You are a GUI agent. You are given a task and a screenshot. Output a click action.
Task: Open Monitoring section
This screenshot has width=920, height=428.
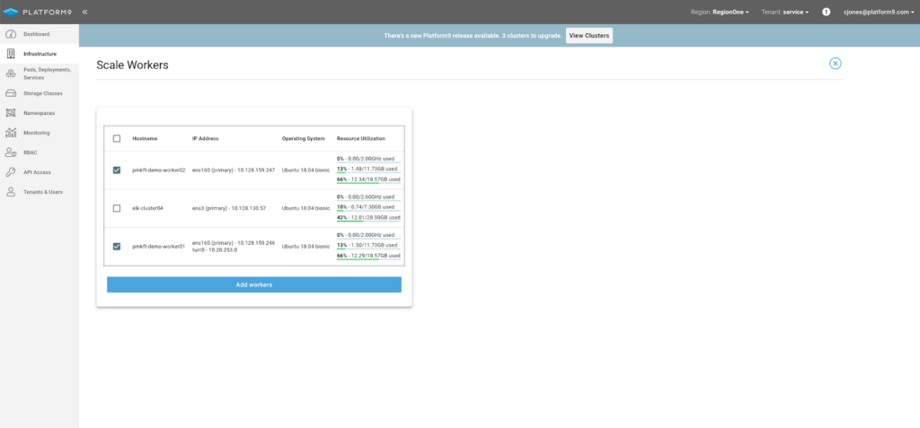coord(36,133)
